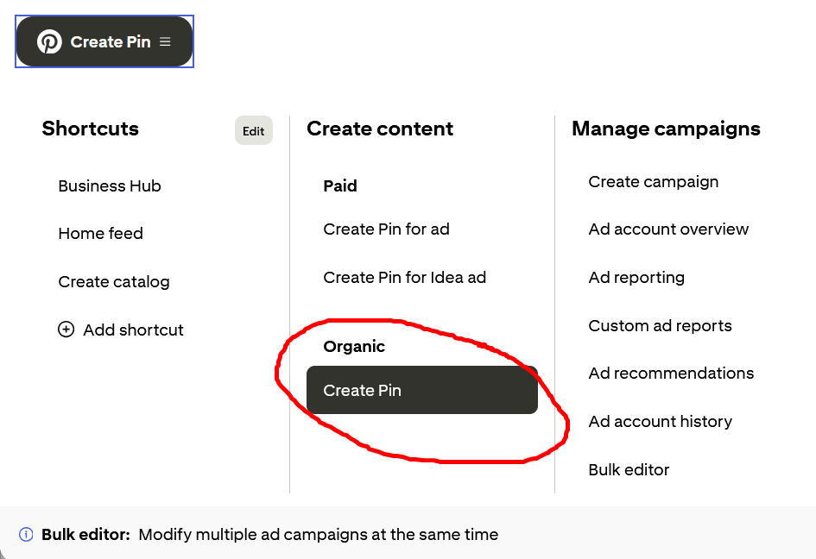Open Ad account history
816x559 pixels.
point(660,421)
